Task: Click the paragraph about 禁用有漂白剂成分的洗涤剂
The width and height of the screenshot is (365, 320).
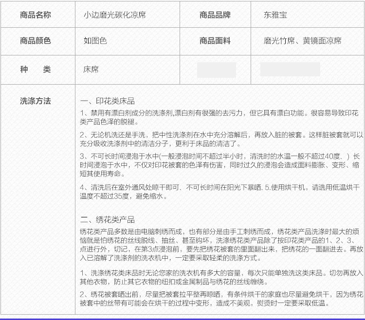Action: 219,117
